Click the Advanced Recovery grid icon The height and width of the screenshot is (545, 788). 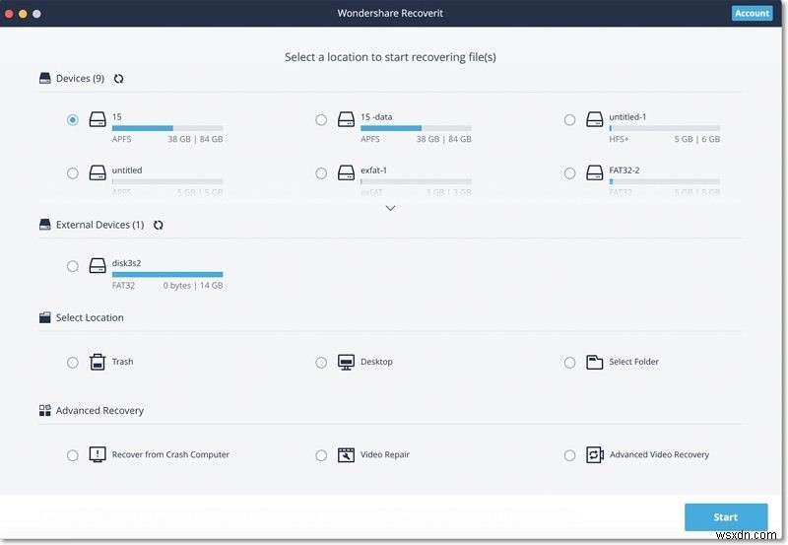(x=44, y=410)
